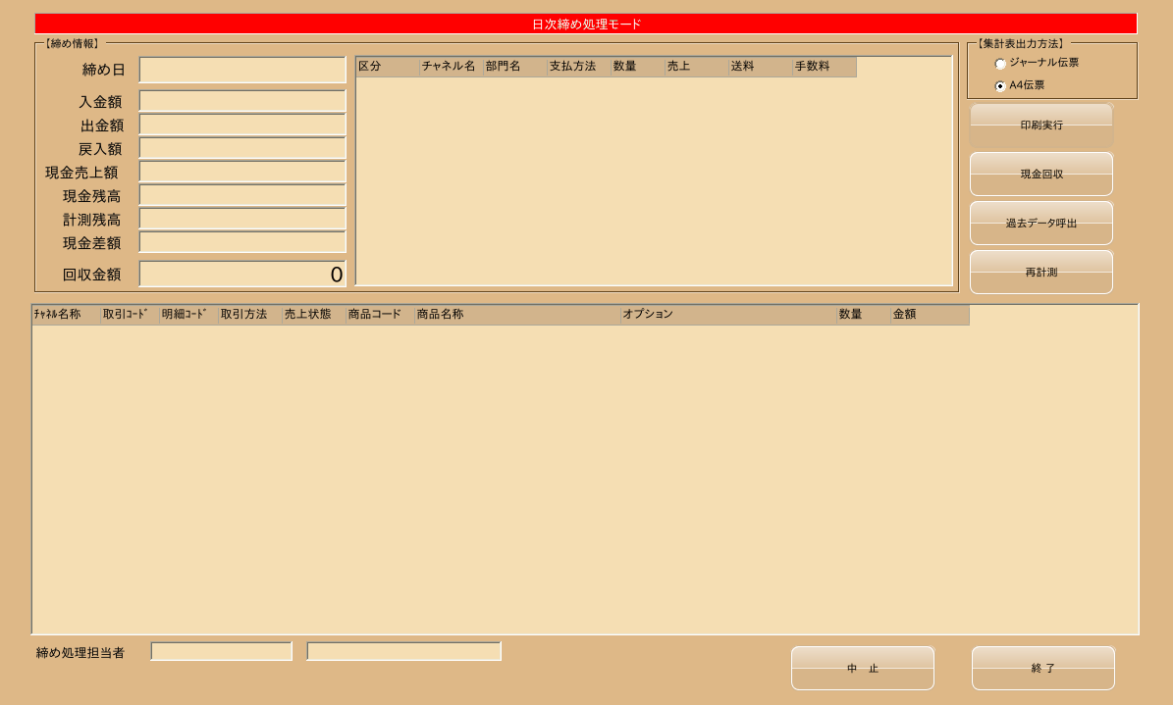Run 再計測 to recount
Image resolution: width=1173 pixels, height=705 pixels.
(1041, 273)
